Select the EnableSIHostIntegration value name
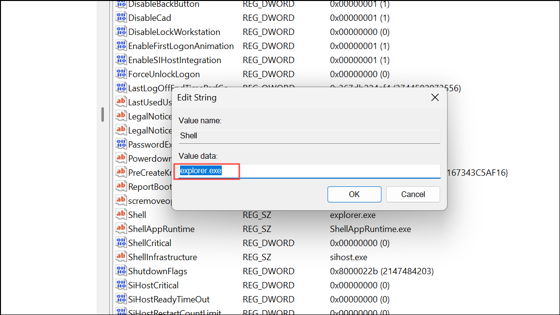The height and width of the screenshot is (315, 560). tap(175, 60)
